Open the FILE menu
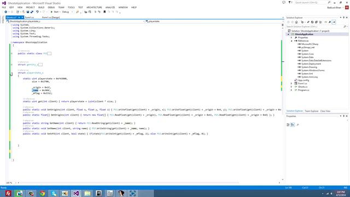This screenshot has width=350, height=197. (4, 7)
